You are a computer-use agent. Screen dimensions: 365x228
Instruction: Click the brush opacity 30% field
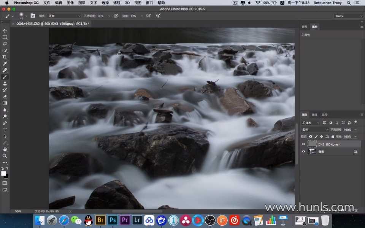pos(103,16)
